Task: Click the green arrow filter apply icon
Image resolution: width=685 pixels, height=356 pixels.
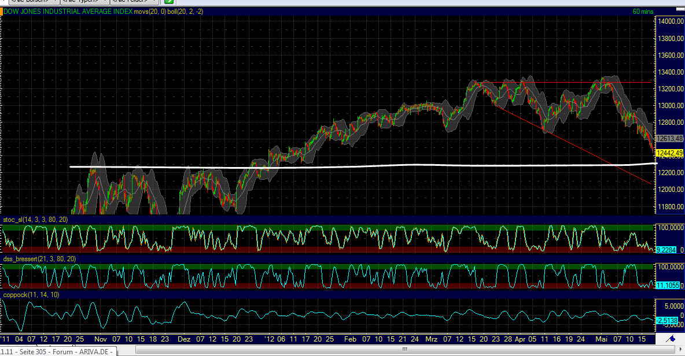Action: pyautogui.click(x=168, y=2)
